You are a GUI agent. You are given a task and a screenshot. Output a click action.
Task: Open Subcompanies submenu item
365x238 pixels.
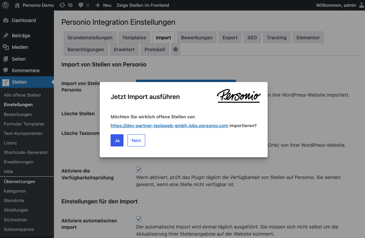point(19,230)
